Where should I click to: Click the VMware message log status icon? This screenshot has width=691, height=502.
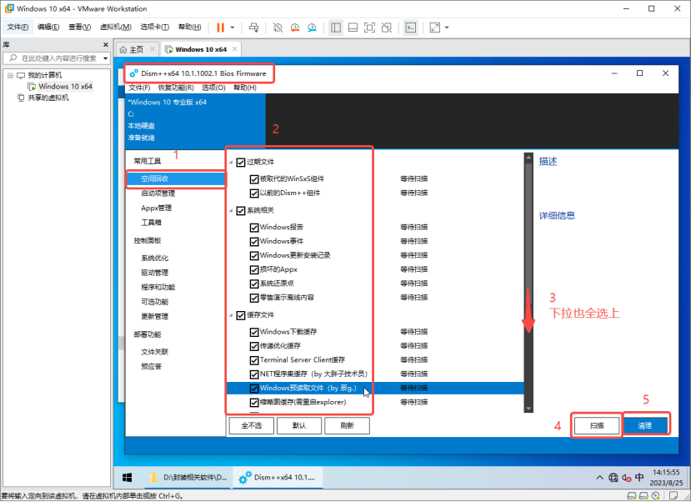673,496
